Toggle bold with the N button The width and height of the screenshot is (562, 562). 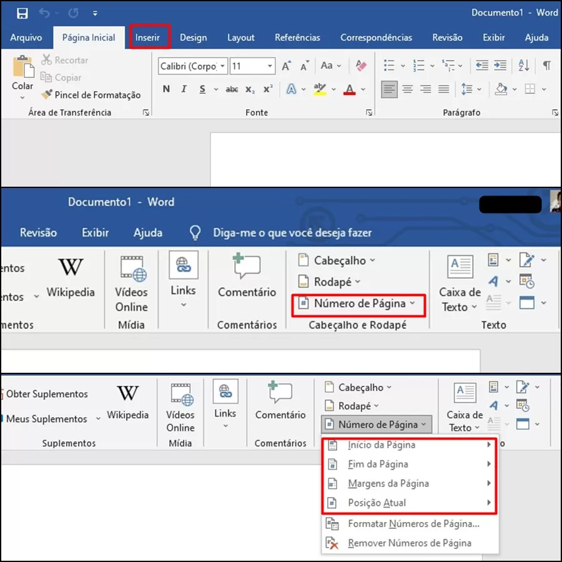coord(166,89)
